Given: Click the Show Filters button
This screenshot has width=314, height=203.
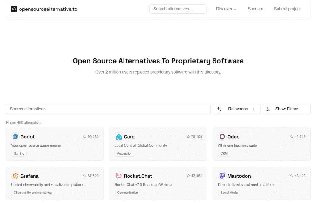Looking at the screenshot, I should (287, 109).
